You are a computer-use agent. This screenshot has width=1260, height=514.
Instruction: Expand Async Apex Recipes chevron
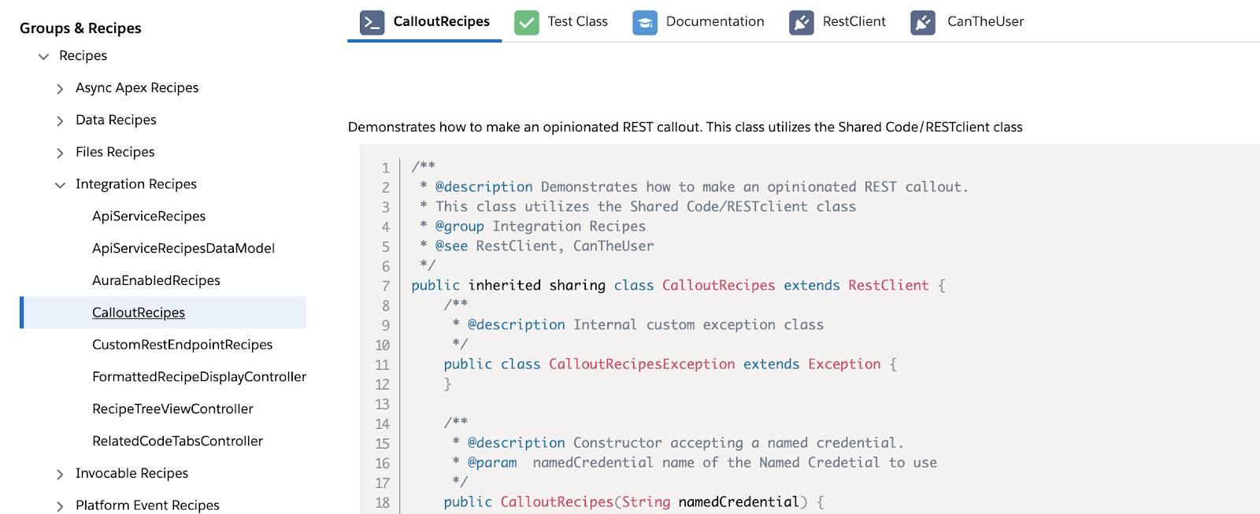[60, 89]
